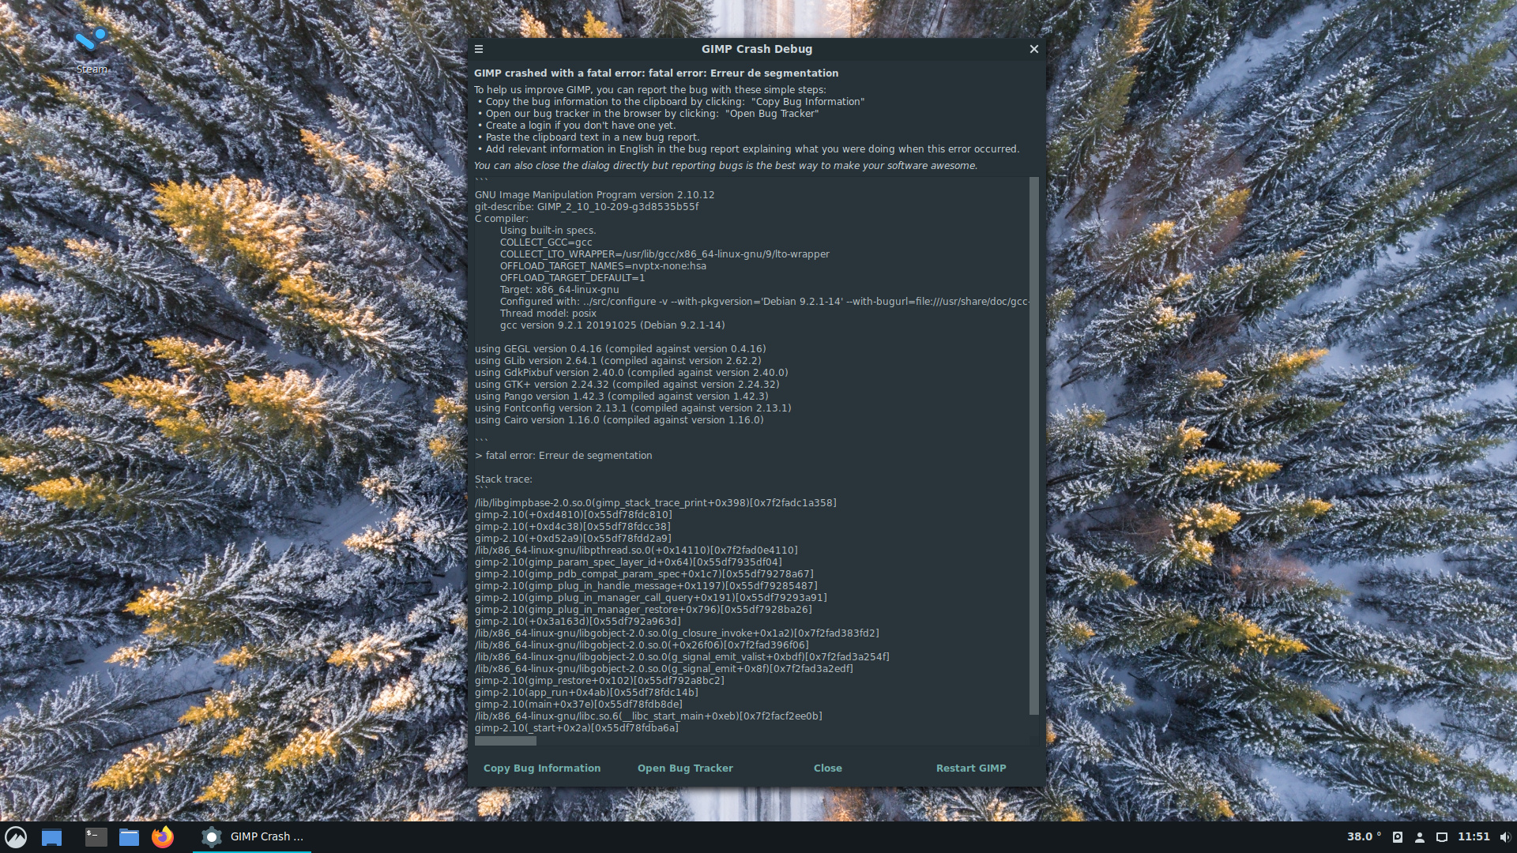The width and height of the screenshot is (1517, 853).
Task: Close the GIMP Crash Debug dialog with X
Action: point(1033,49)
